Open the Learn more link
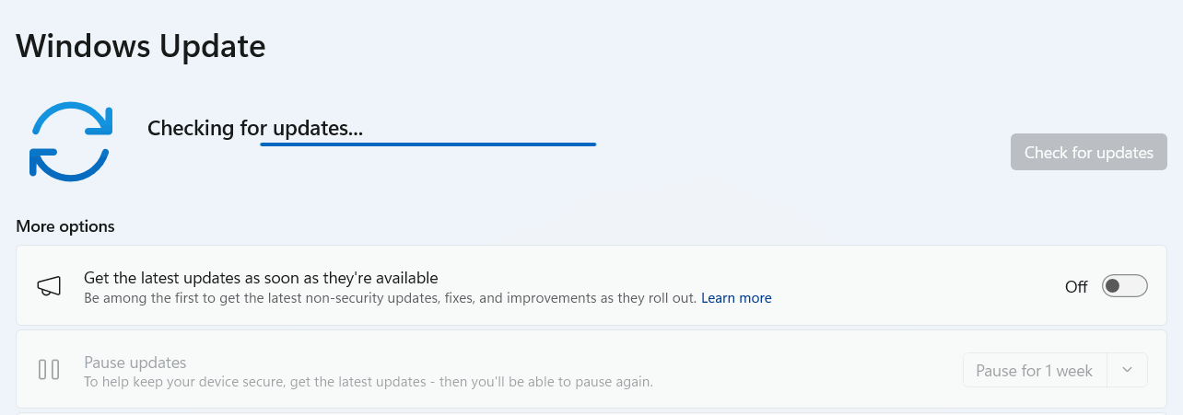This screenshot has height=415, width=1183. (x=736, y=298)
